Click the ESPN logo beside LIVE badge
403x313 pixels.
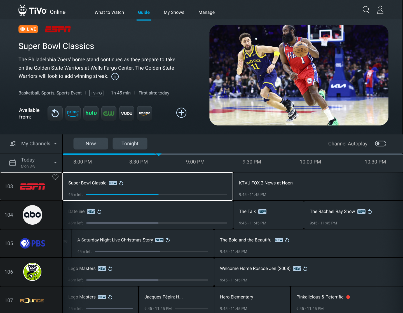click(x=58, y=29)
